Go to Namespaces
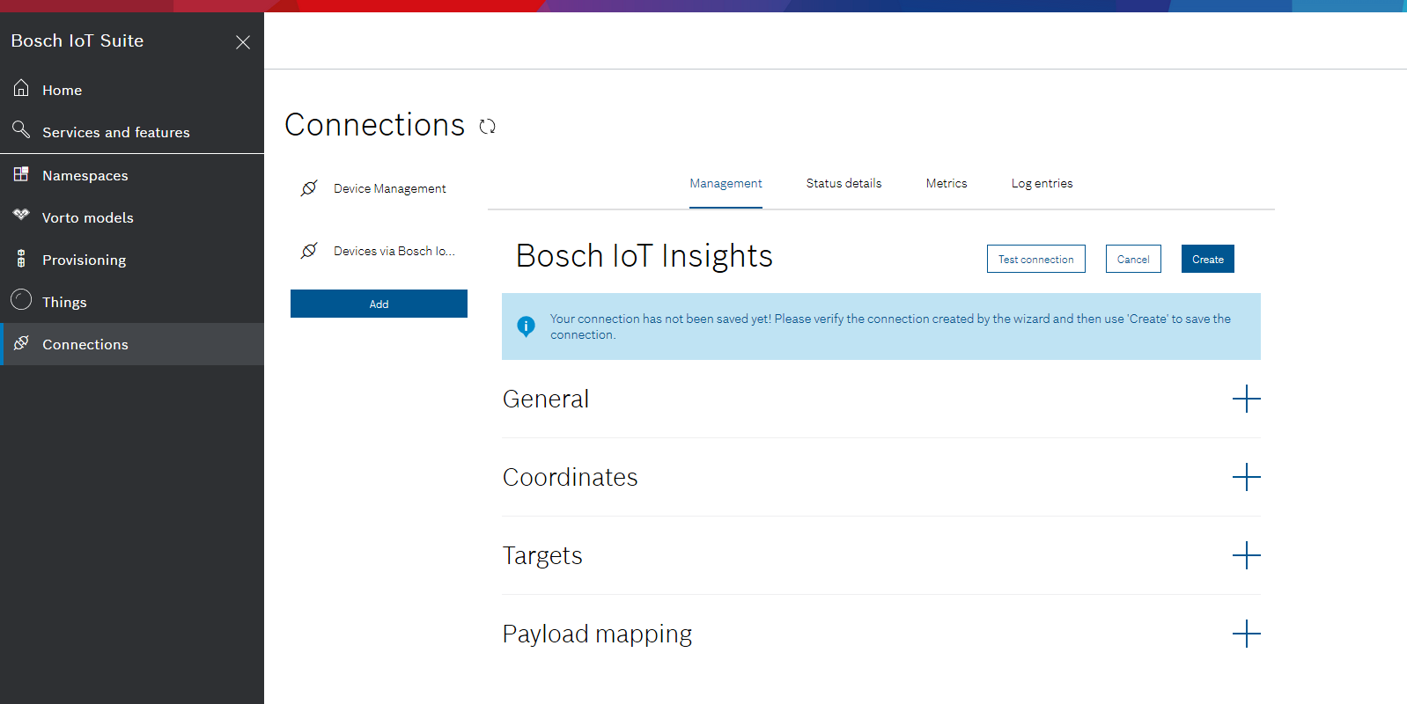1407x704 pixels. pyautogui.click(x=132, y=175)
